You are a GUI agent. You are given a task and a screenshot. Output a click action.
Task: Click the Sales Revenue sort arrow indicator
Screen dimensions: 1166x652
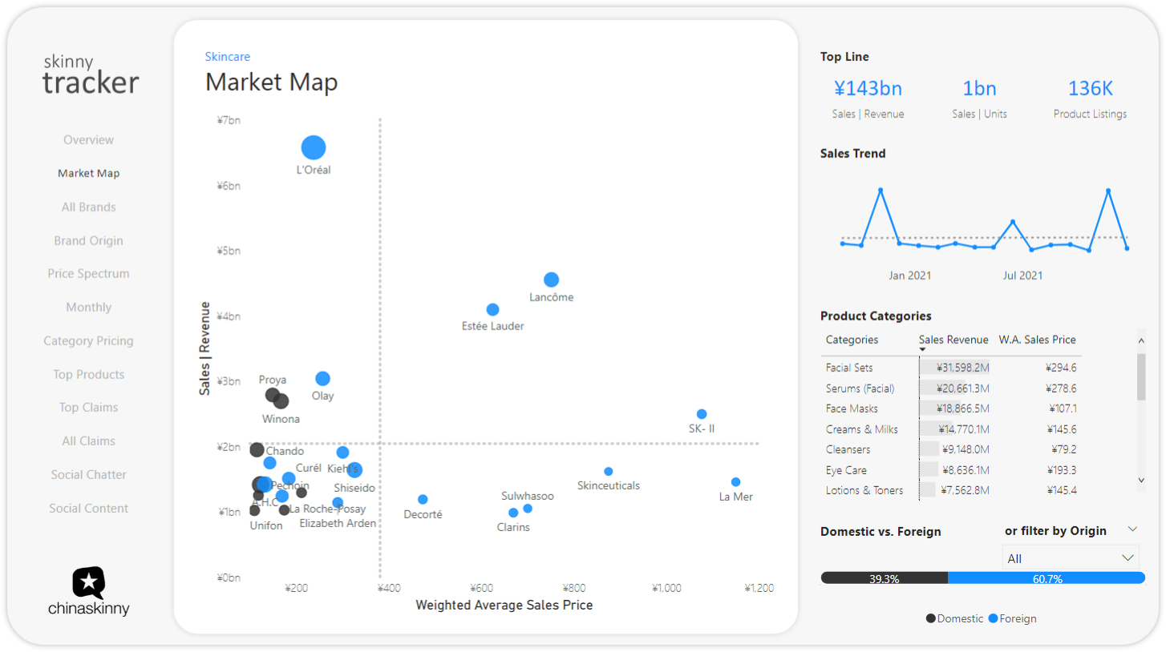[x=923, y=349]
